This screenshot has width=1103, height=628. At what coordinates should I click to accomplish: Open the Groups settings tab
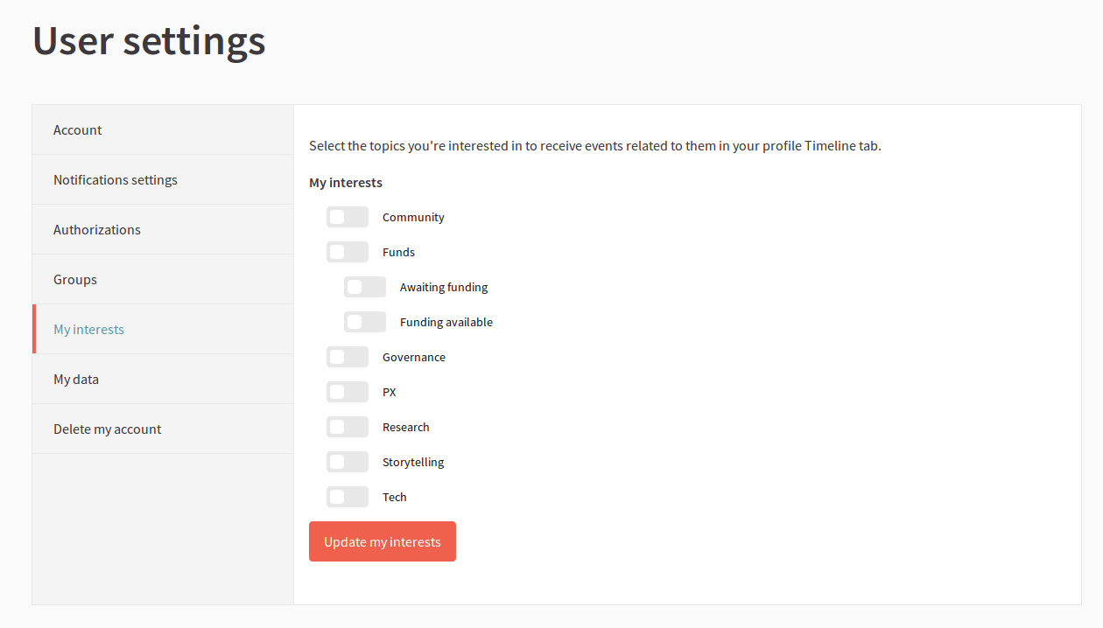click(x=75, y=280)
